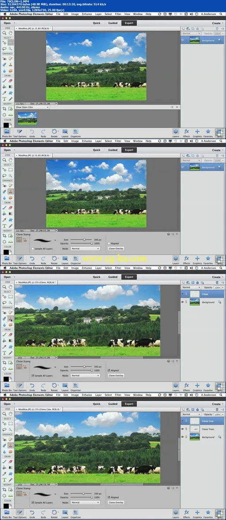Screen dimensions: 226x520
Task: Open the Create dropdown in the top frame
Action: (216, 23)
